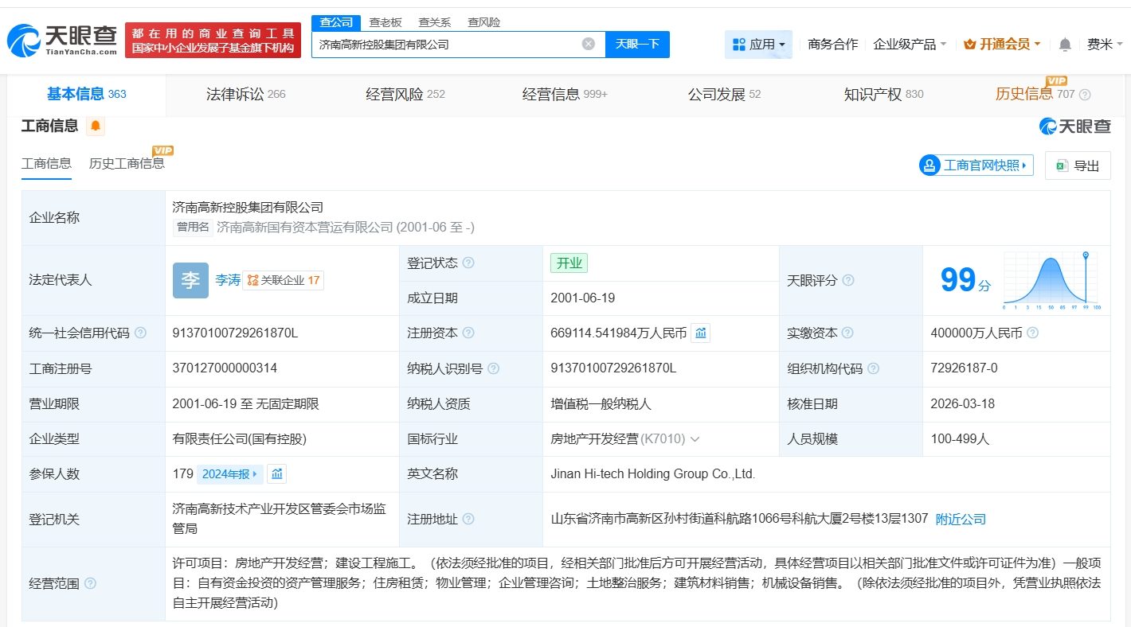The image size is (1131, 627).
Task: Click the help icon next to 经营范围
Action: click(90, 584)
